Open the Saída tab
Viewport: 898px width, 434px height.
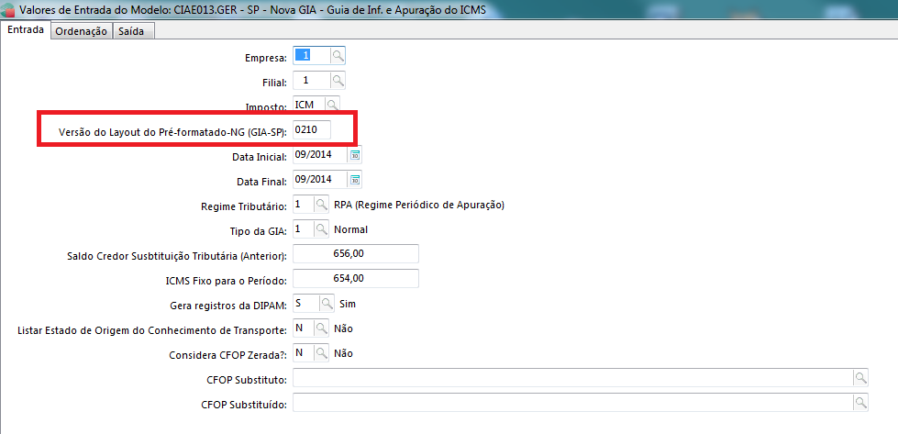coord(133,30)
